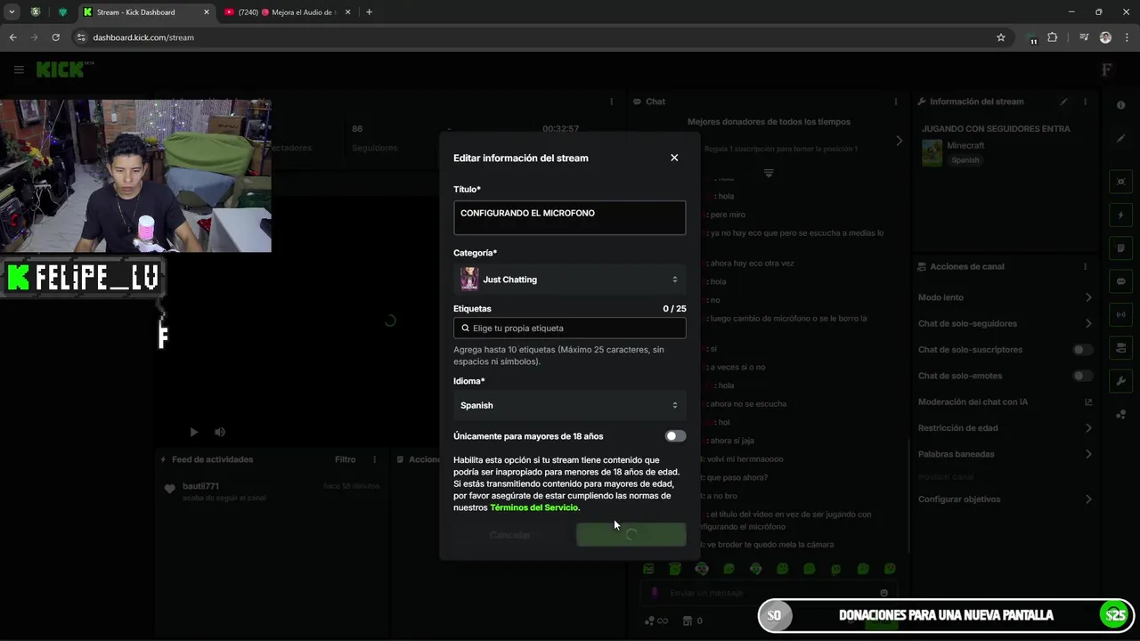The height and width of the screenshot is (641, 1140).
Task: Expand Restricción de edad option
Action: pyautogui.click(x=1004, y=428)
